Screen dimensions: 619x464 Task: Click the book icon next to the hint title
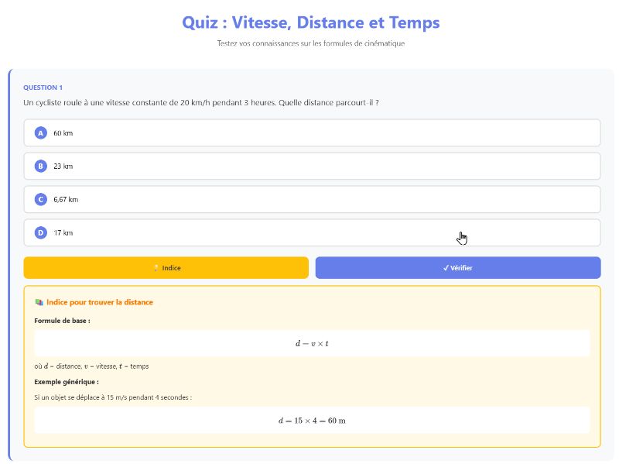39,301
